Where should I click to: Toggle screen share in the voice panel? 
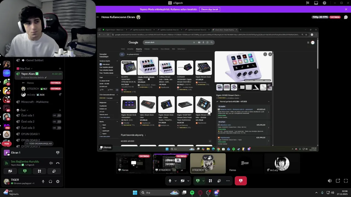click(x=25, y=171)
